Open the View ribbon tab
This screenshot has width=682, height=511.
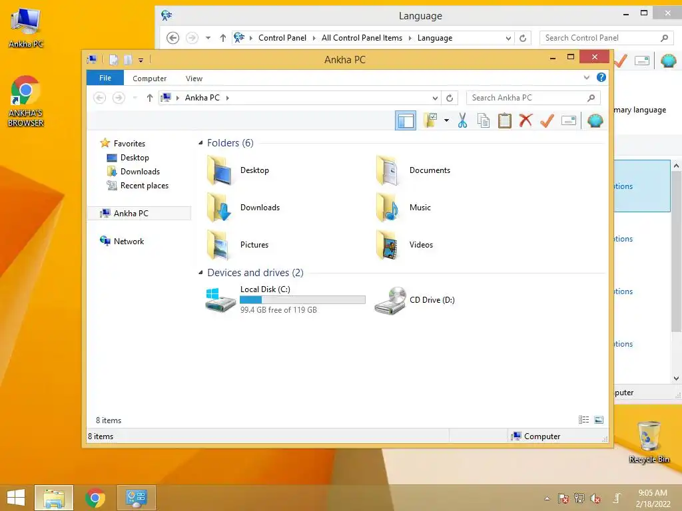[194, 79]
